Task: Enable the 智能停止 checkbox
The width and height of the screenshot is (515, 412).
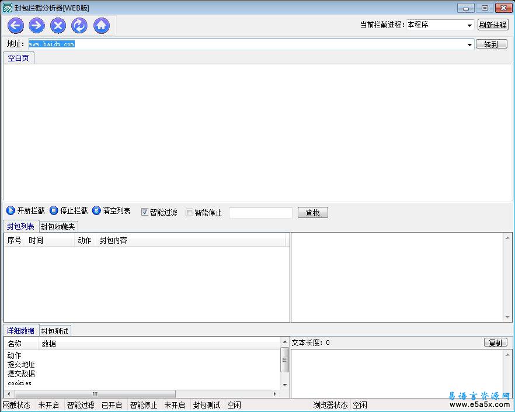Action: coord(189,212)
